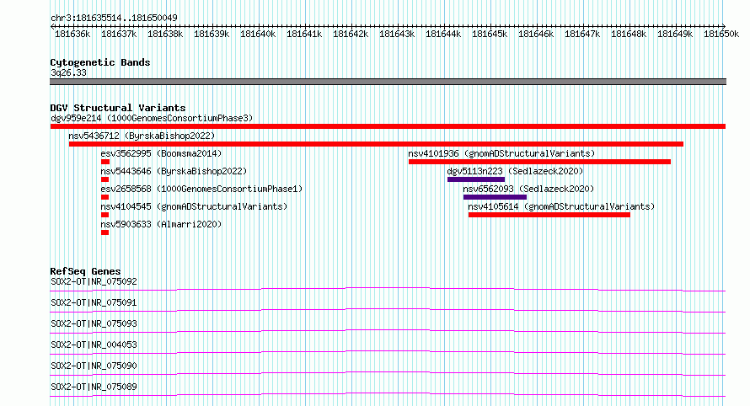Click the 181638k ruler tick label
This screenshot has width=750, height=406.
tap(165, 34)
